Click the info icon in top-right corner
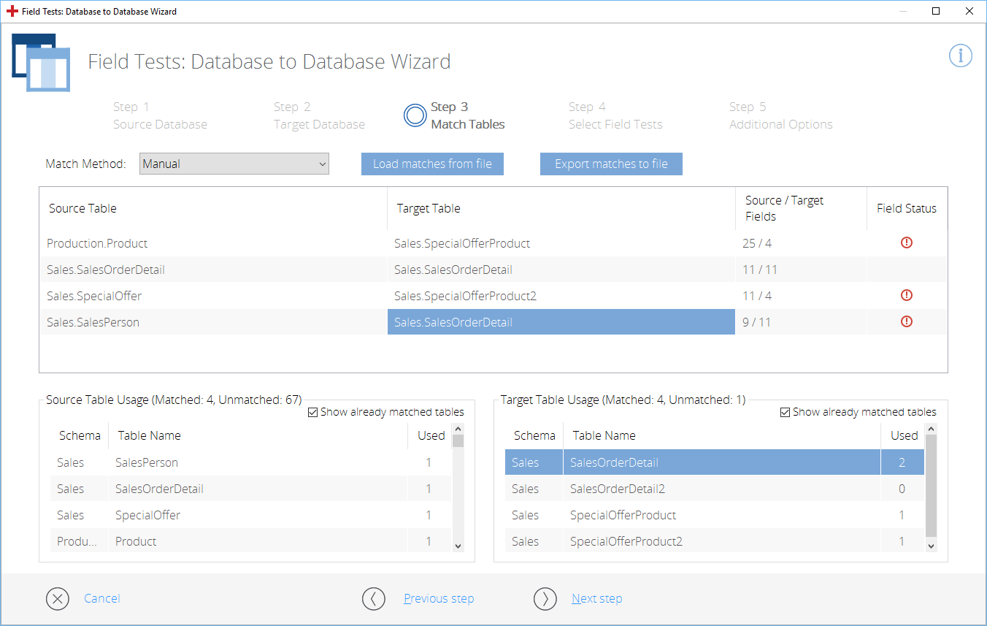 coord(960,56)
